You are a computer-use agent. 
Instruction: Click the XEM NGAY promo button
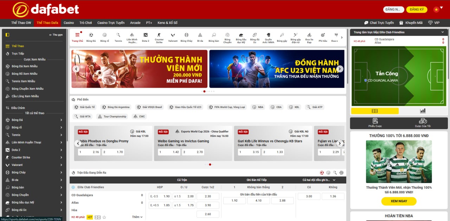click(x=399, y=201)
